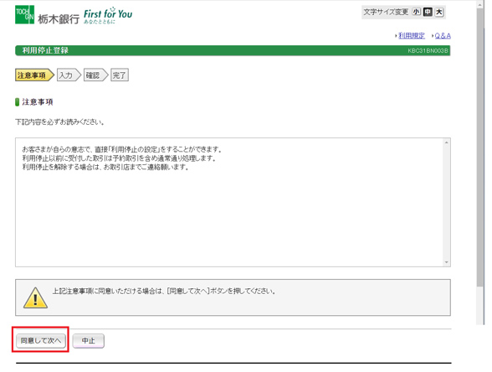This screenshot has width=492, height=372.
Task: Click the 確認 step indicator
Action: (95, 75)
